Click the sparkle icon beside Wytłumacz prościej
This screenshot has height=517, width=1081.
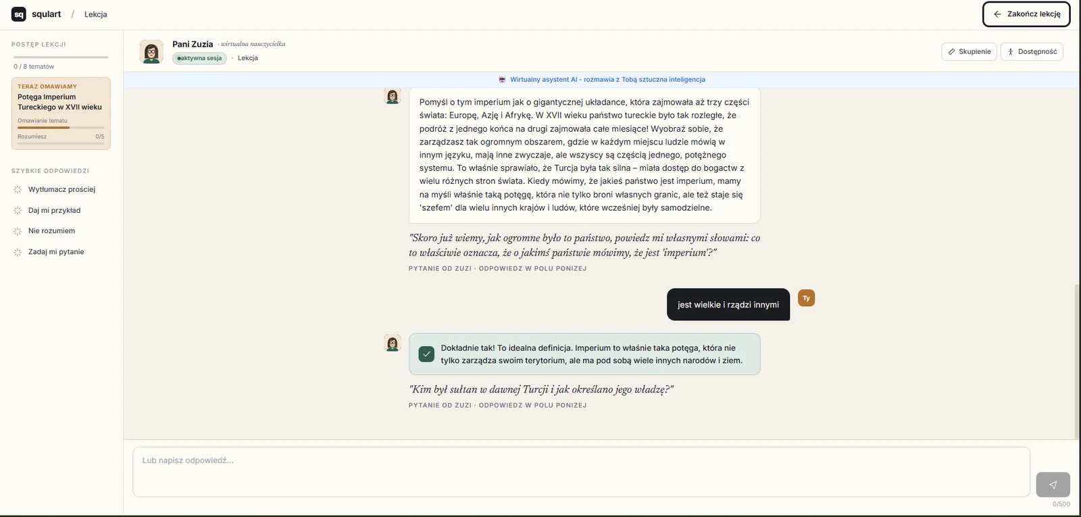click(x=18, y=190)
